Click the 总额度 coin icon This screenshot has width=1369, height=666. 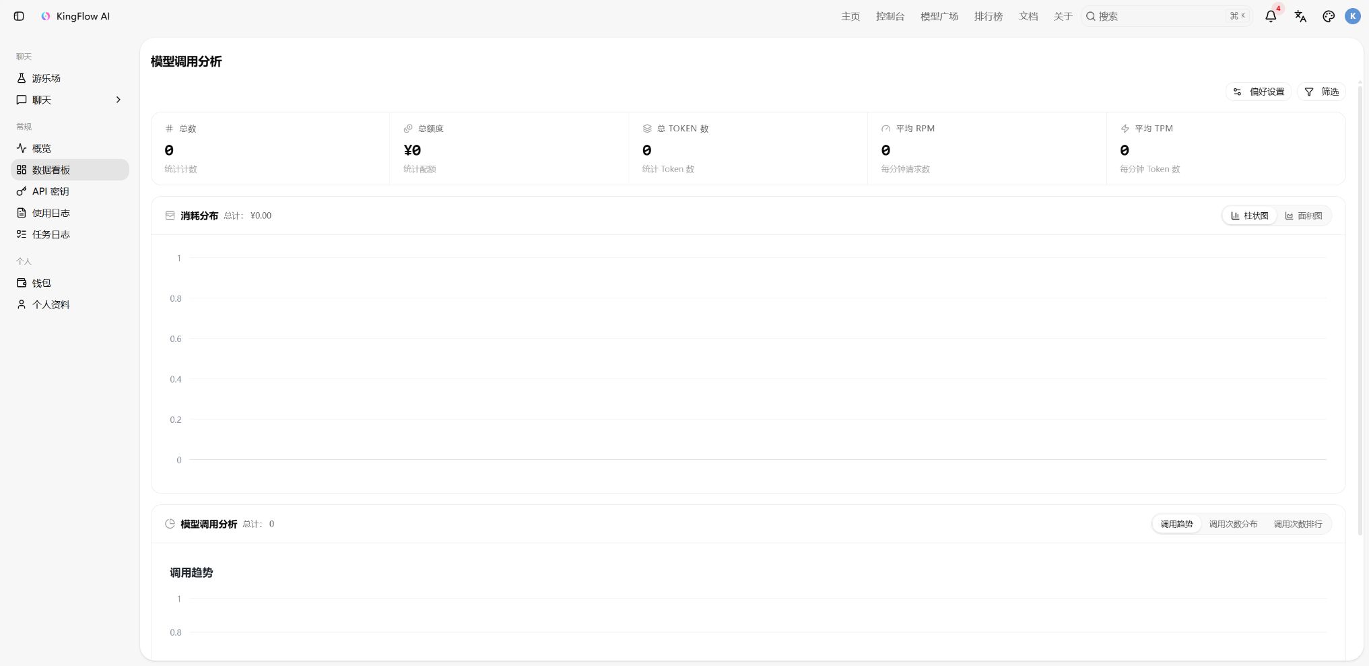click(408, 129)
